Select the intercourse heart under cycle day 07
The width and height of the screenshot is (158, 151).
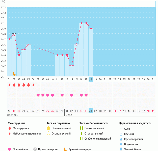click(x=38, y=95)
